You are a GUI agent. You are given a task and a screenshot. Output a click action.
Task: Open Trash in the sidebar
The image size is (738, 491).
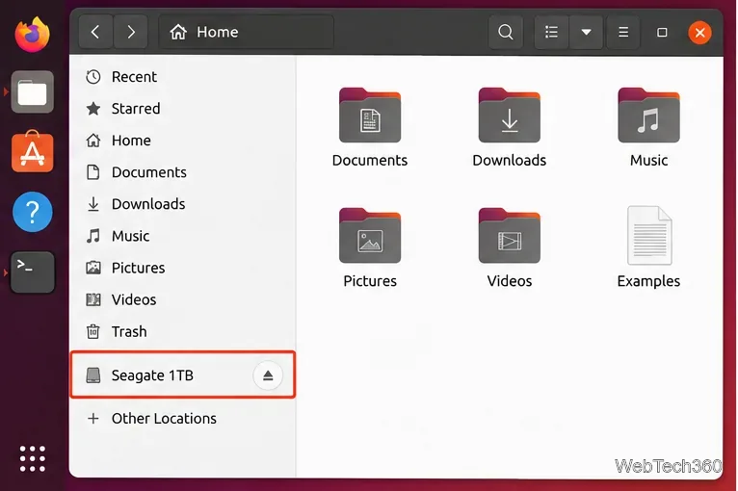click(183, 332)
